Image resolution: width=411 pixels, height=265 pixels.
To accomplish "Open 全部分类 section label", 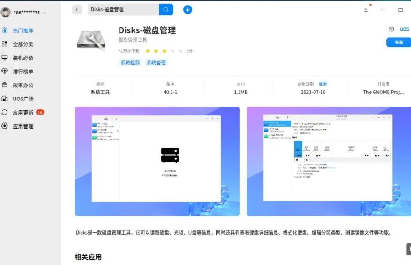I will coord(23,44).
